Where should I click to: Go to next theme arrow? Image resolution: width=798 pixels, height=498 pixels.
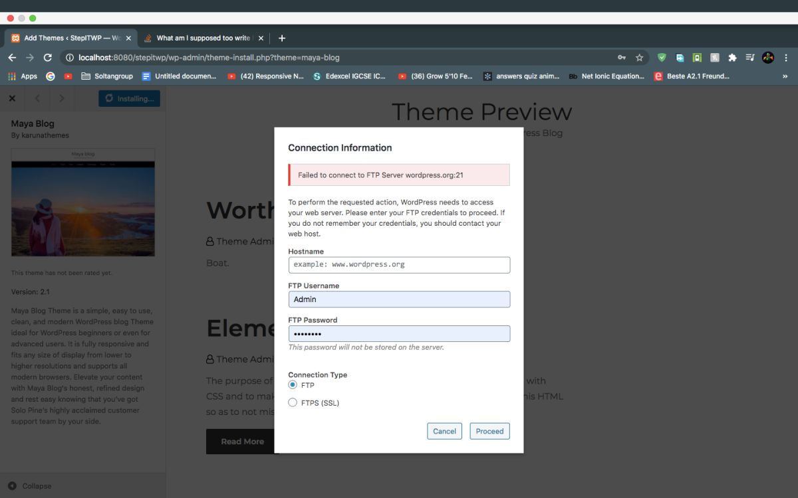point(62,98)
